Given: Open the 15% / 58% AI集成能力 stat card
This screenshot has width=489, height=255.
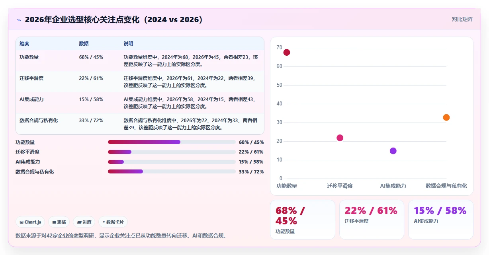Looking at the screenshot, I should pyautogui.click(x=441, y=220).
